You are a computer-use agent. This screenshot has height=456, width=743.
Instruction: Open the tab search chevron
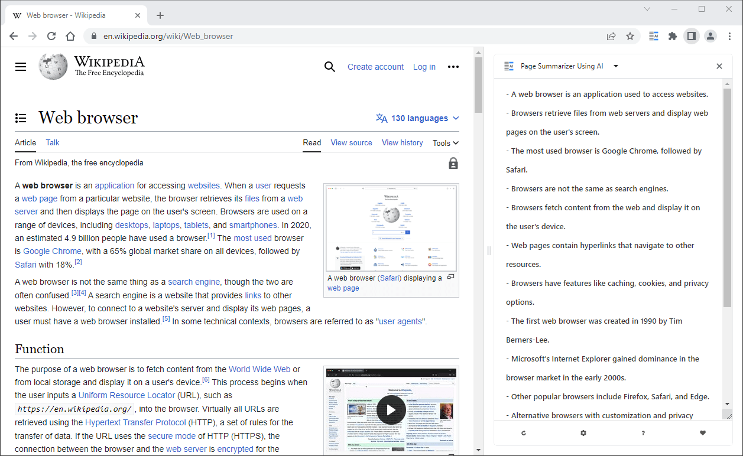click(x=647, y=9)
